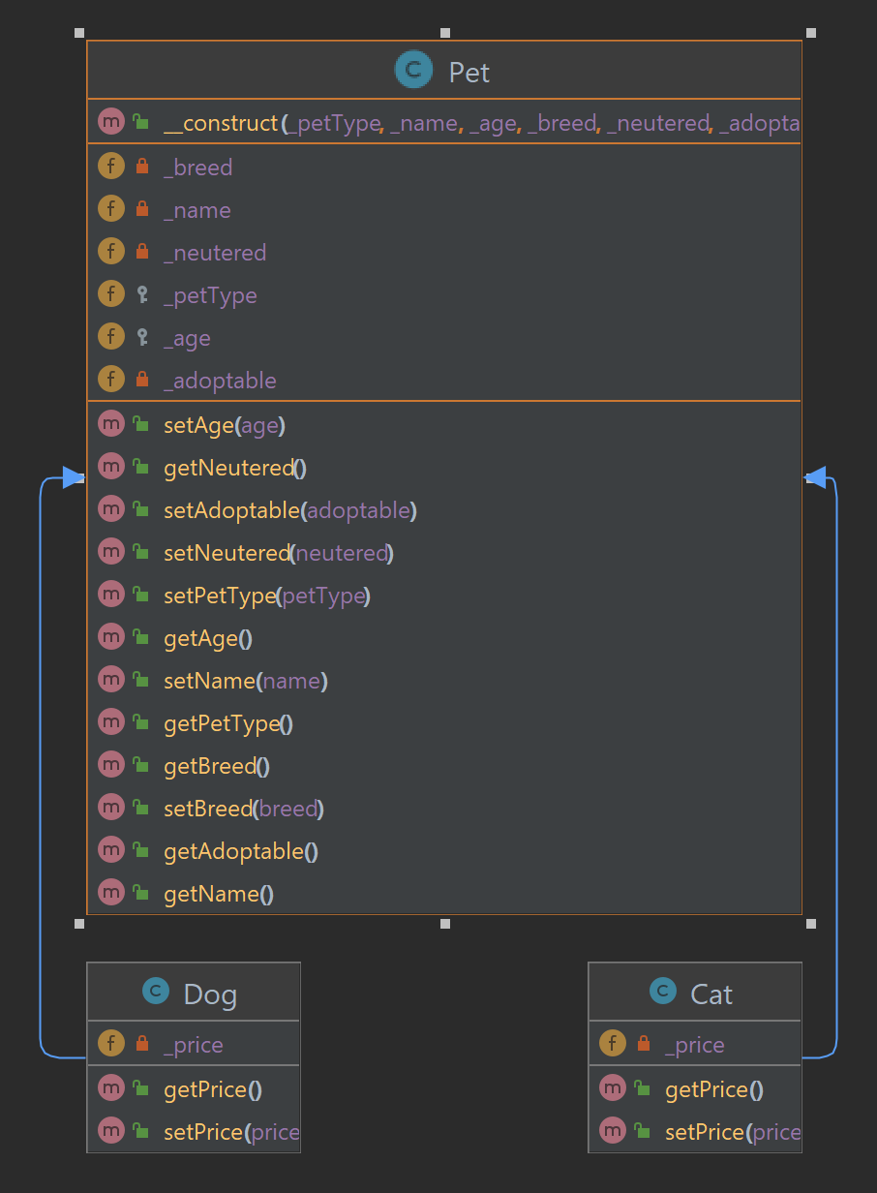Select the _petType field name

[210, 296]
